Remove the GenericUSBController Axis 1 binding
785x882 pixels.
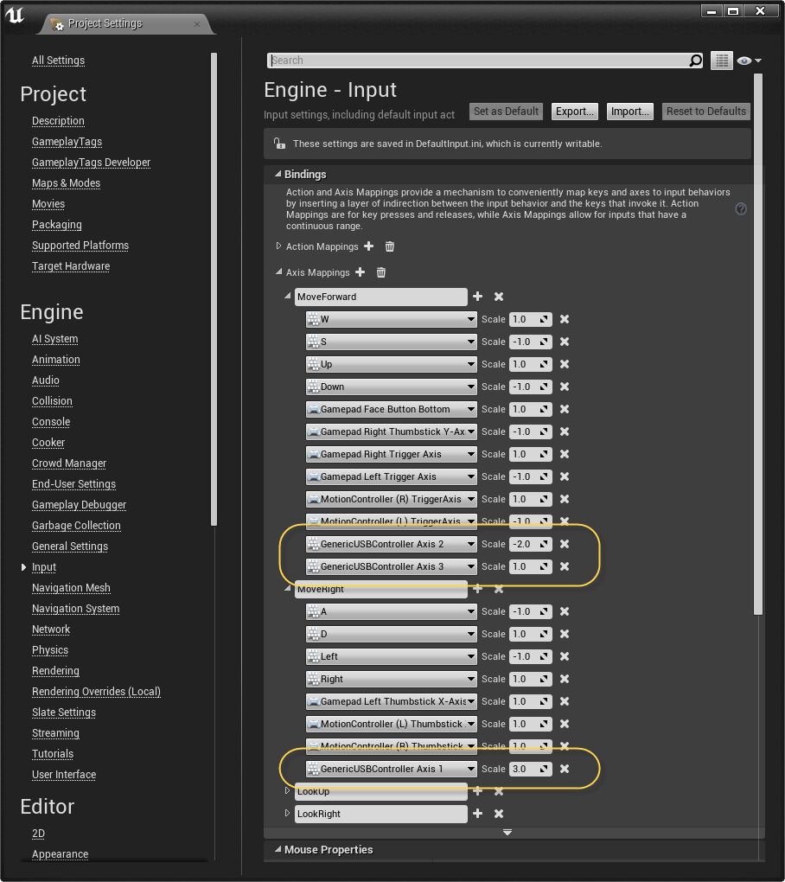click(565, 769)
